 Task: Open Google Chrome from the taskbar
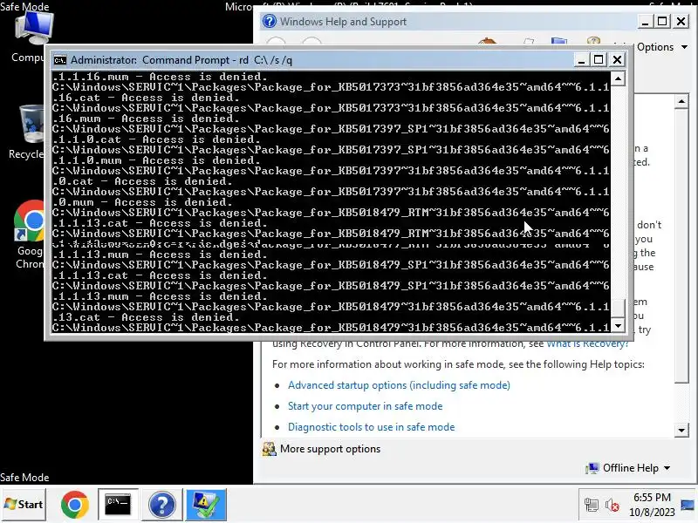(x=75, y=505)
